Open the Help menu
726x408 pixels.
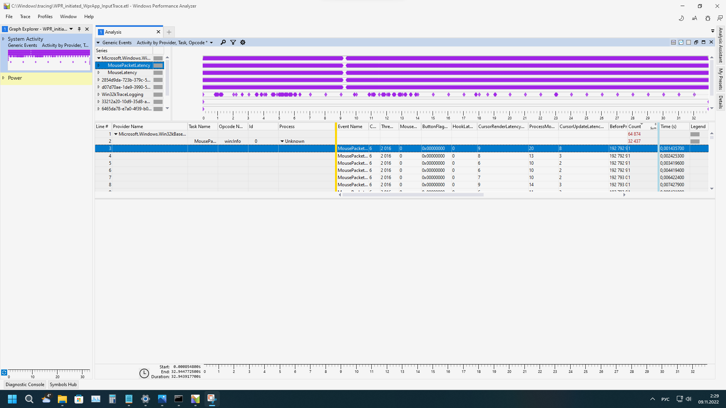click(x=89, y=17)
